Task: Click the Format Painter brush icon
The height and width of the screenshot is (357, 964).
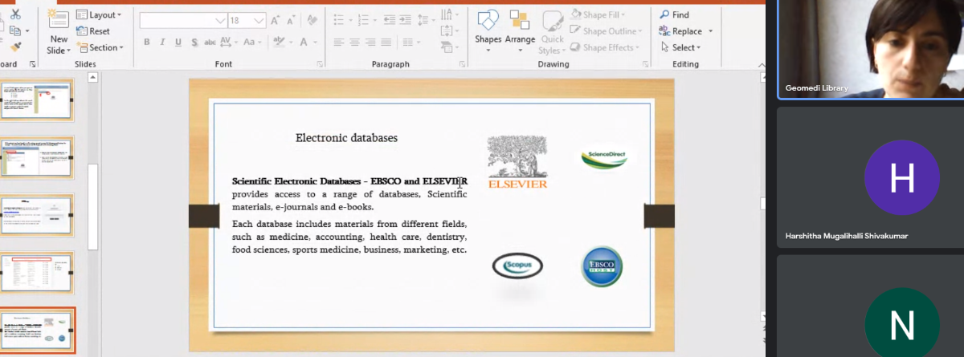Action: tap(16, 47)
